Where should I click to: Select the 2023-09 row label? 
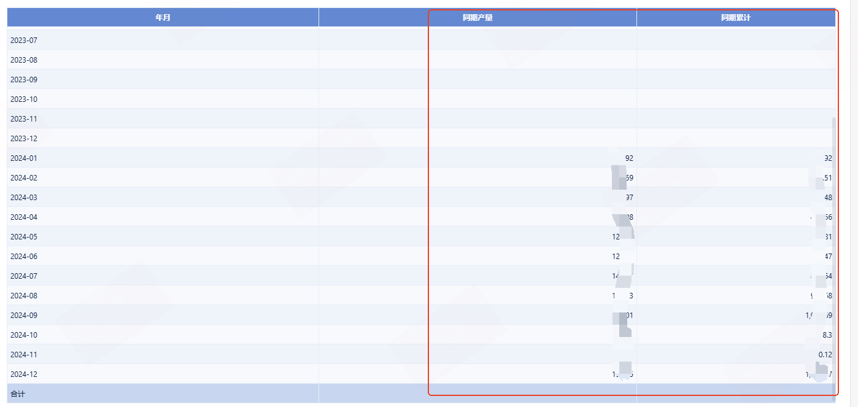(x=24, y=80)
